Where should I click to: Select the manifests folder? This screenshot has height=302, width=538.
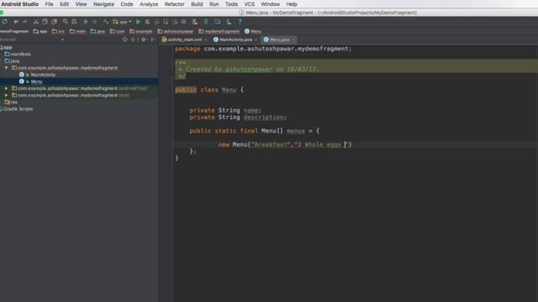18,54
